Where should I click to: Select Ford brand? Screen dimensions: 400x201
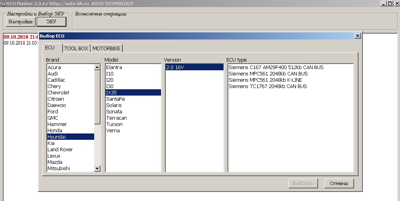click(71, 112)
